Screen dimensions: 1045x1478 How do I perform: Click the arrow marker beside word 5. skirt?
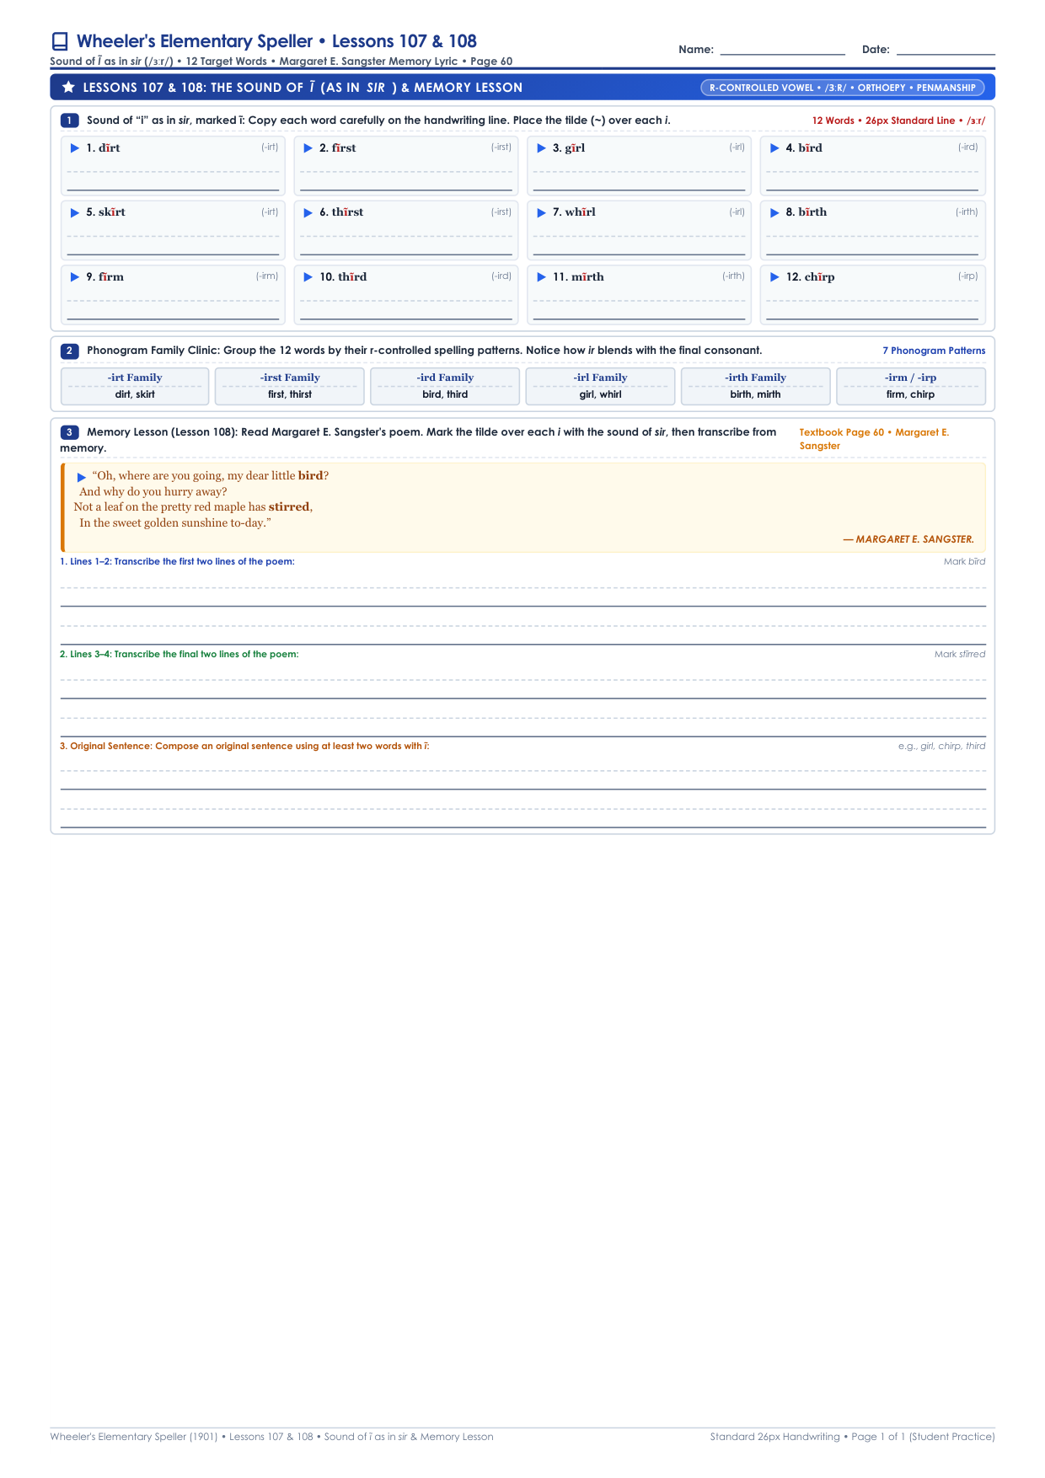pos(75,212)
